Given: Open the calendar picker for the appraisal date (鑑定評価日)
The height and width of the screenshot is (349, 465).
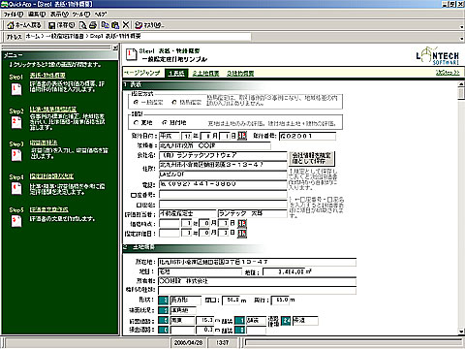Looking at the screenshot, I should coord(242,234).
